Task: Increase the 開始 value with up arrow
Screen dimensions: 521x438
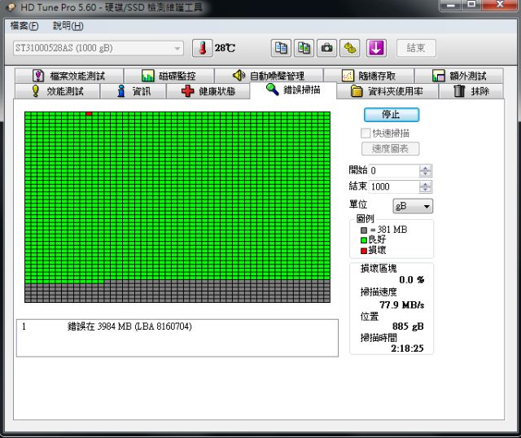Action: coord(426,168)
